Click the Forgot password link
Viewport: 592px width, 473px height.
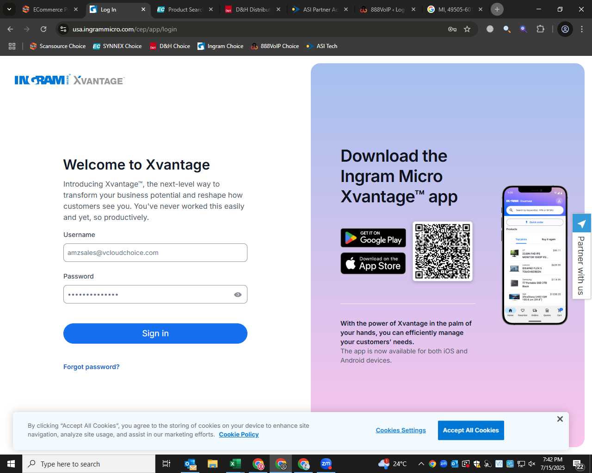(x=91, y=367)
